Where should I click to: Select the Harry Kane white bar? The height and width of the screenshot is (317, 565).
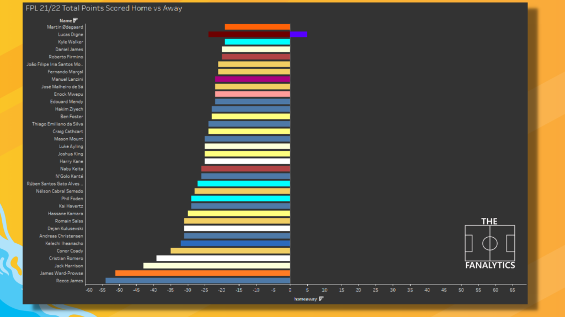point(247,161)
